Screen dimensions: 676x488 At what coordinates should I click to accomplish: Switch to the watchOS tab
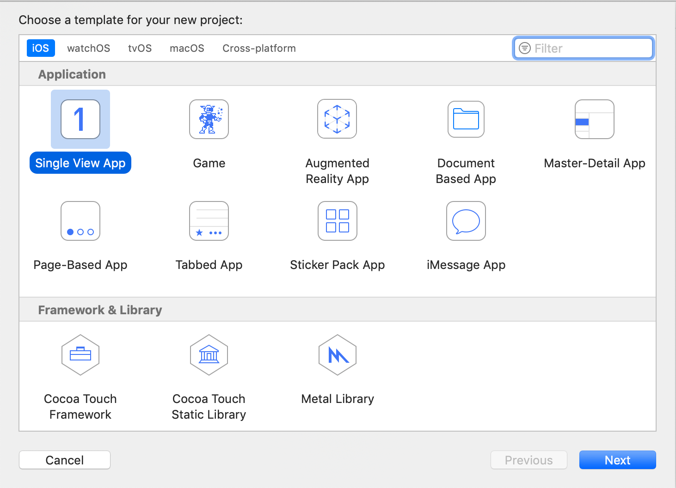[88, 48]
